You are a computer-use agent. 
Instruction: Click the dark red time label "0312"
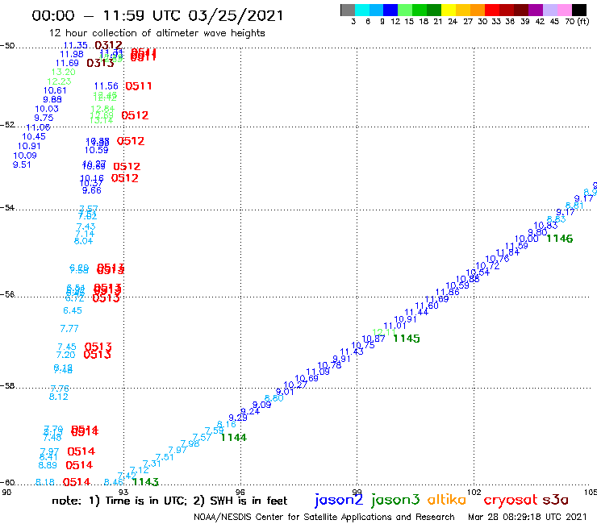108,45
